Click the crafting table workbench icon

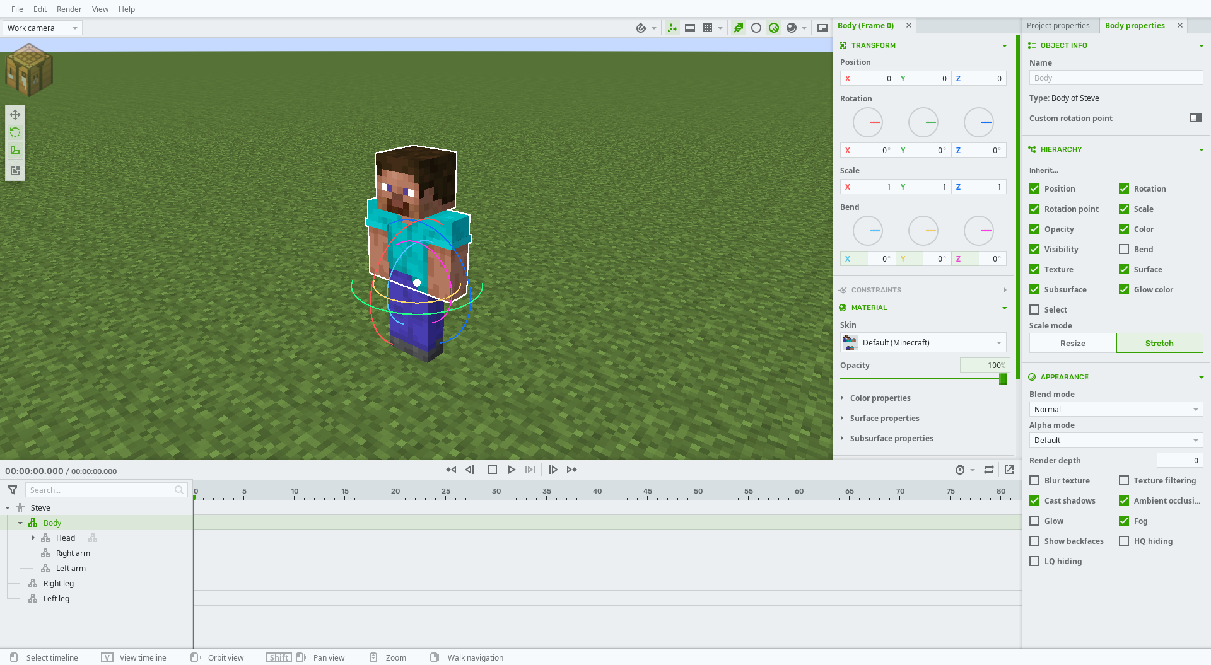[29, 69]
